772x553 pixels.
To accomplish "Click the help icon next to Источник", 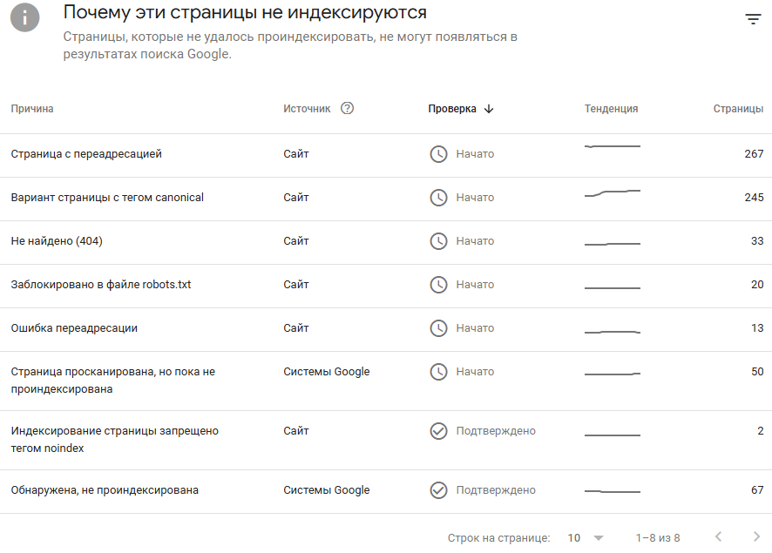I will click(x=348, y=109).
